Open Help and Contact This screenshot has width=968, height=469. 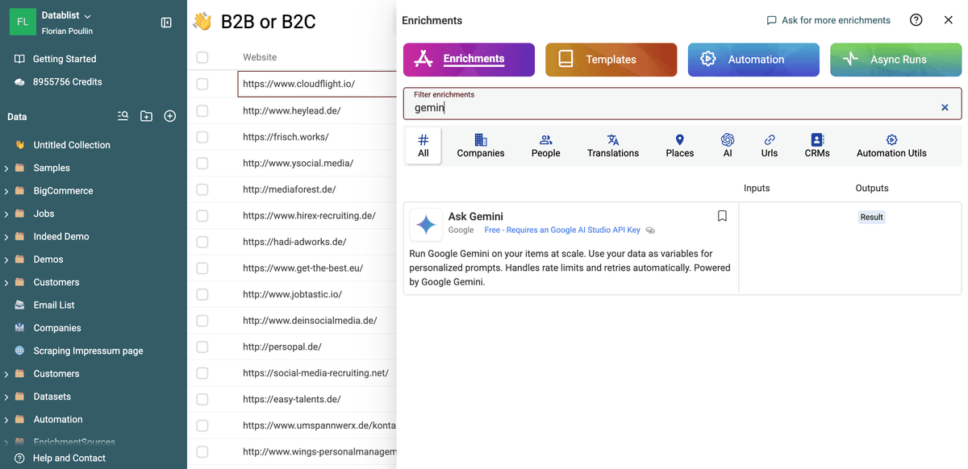click(x=69, y=458)
